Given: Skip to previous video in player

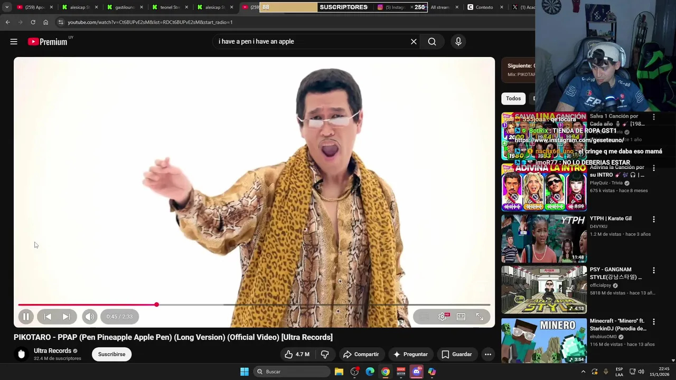Looking at the screenshot, I should [x=48, y=317].
